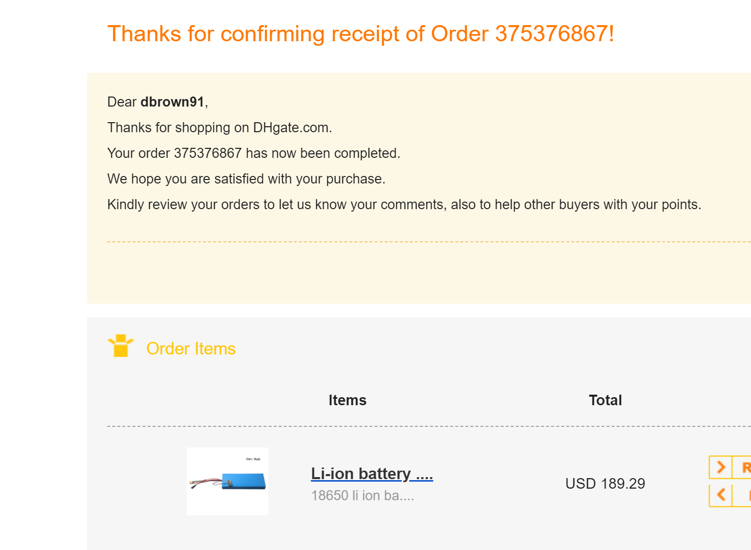
Task: Click the '18650 li ion ba....' description text
Action: (362, 496)
